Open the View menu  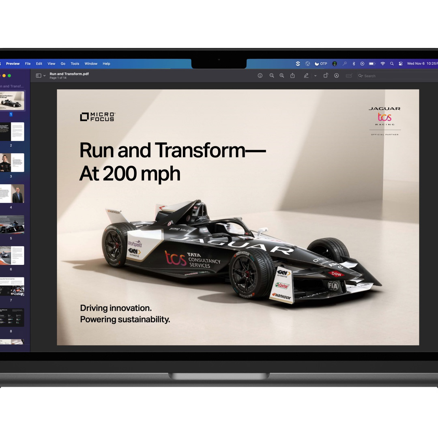52,64
